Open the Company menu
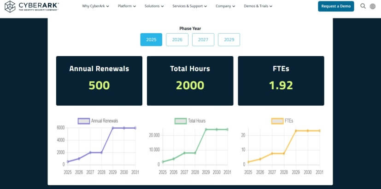This screenshot has height=189, width=381. pos(225,6)
